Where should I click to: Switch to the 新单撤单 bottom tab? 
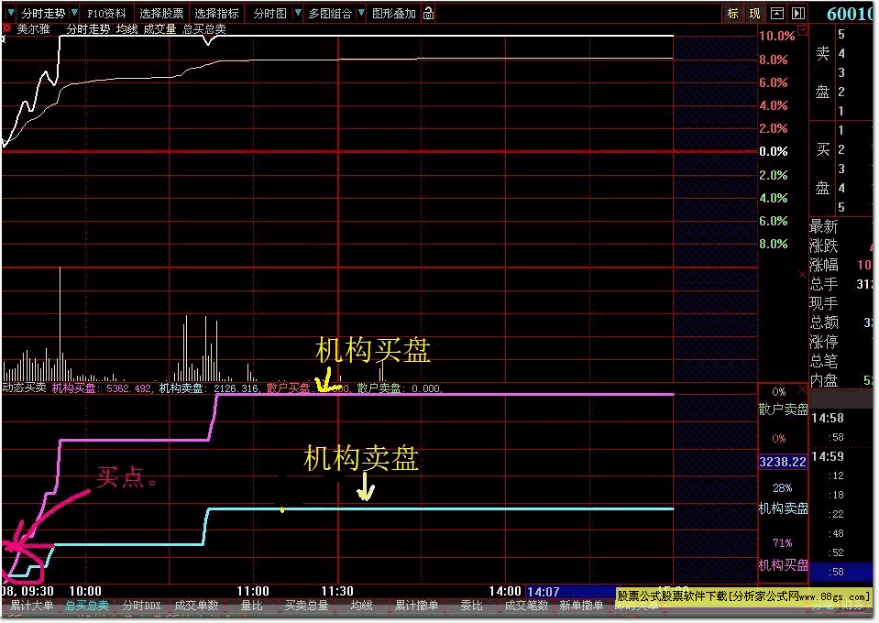coord(581,606)
